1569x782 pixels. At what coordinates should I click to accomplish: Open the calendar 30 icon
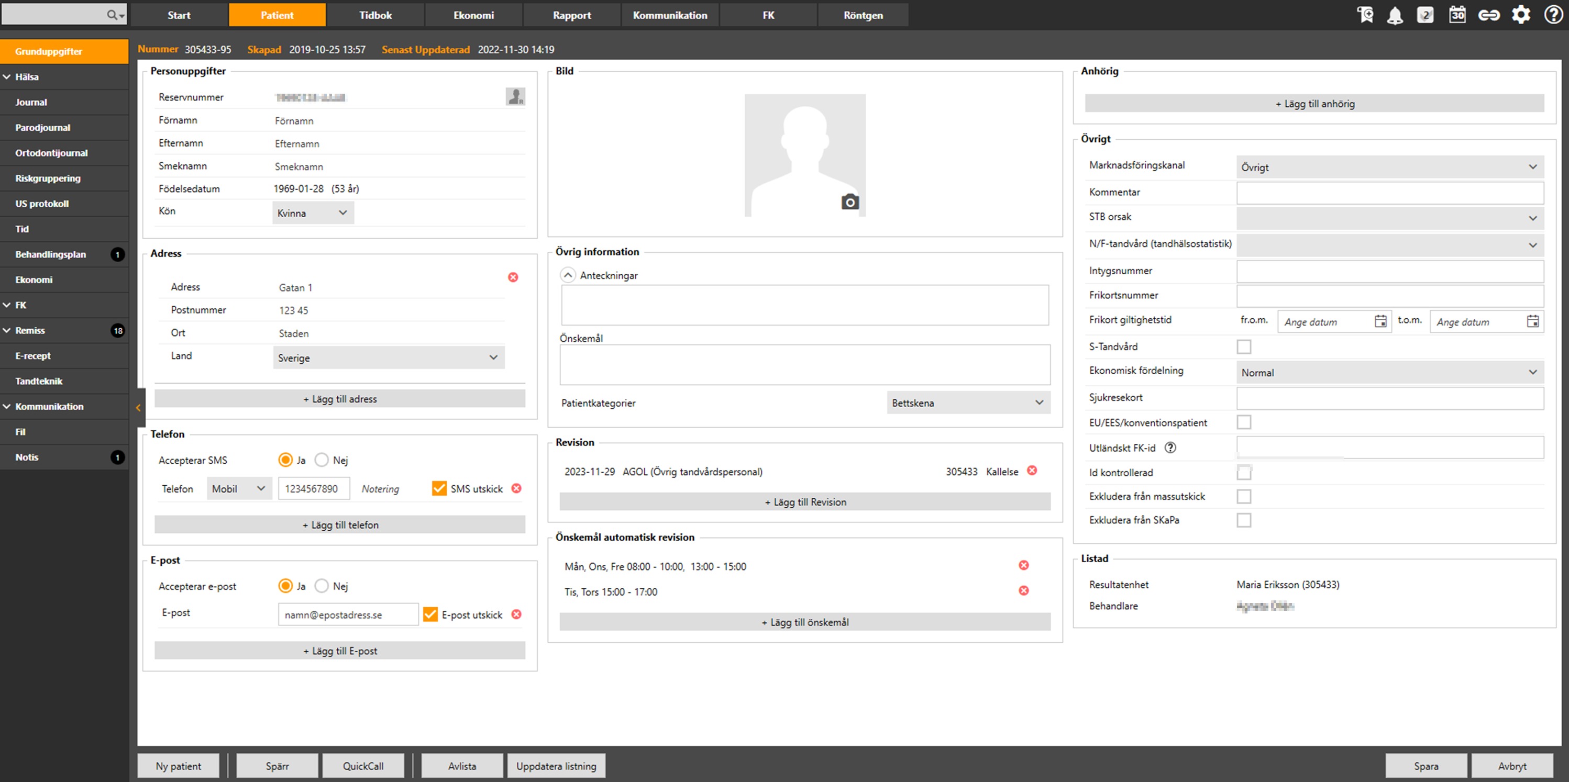(x=1457, y=15)
